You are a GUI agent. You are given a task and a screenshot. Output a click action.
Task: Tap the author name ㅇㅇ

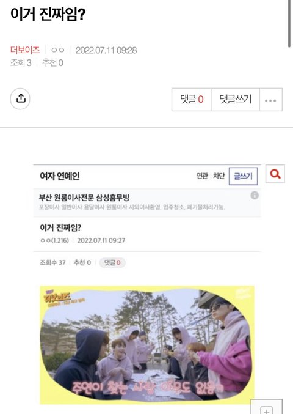point(58,50)
